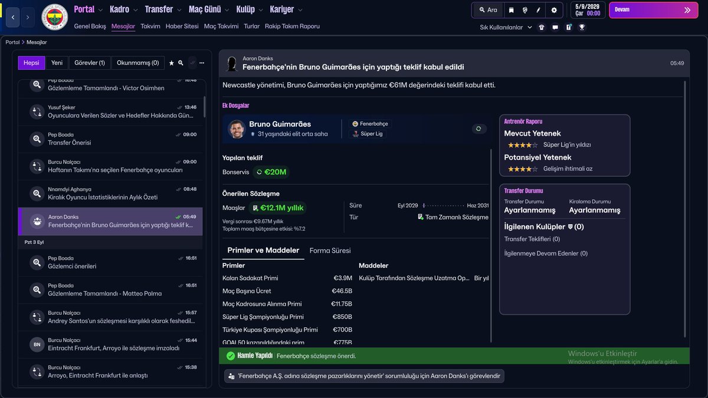Open the three-dot more options in message list
708x398 pixels.
(x=202, y=63)
